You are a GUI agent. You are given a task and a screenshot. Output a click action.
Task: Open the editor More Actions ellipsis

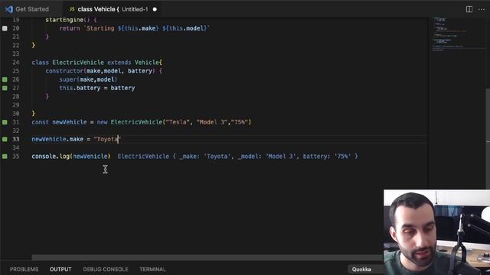tap(482, 9)
